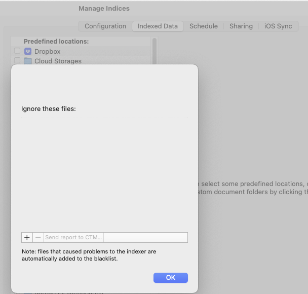The width and height of the screenshot is (308, 294).
Task: Click the Predefined locations header
Action: click(56, 42)
